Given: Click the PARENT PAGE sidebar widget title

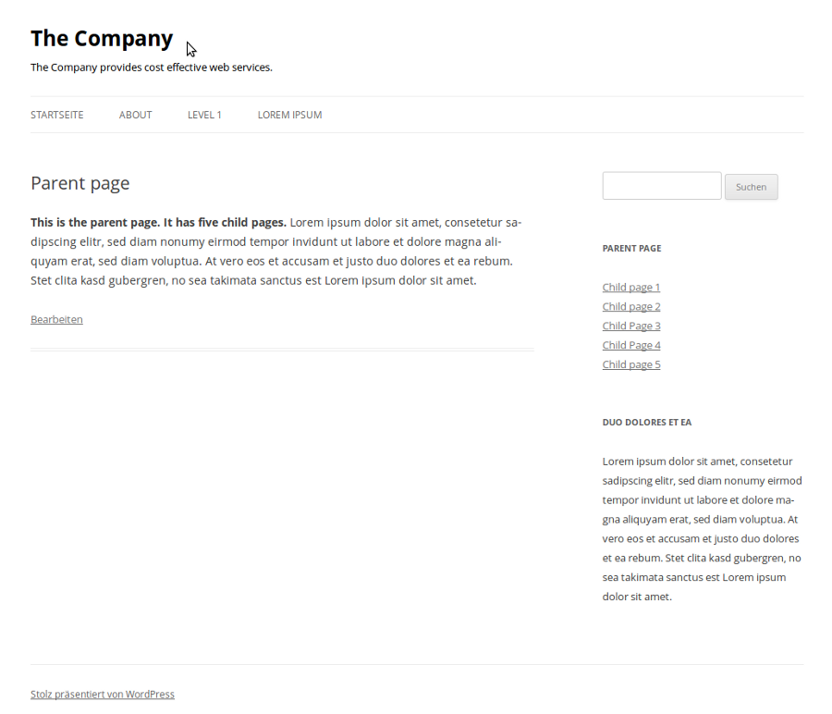Looking at the screenshot, I should (631, 249).
